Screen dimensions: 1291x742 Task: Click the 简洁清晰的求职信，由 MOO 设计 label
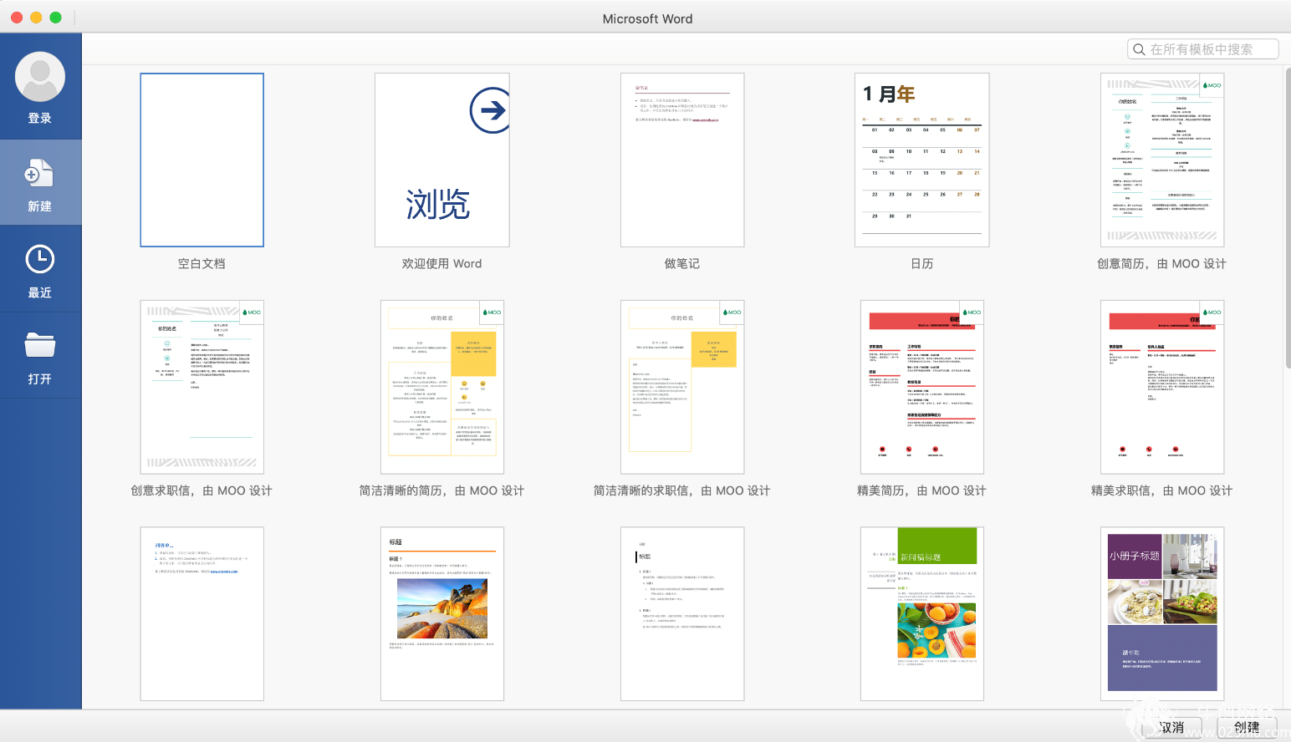point(682,490)
